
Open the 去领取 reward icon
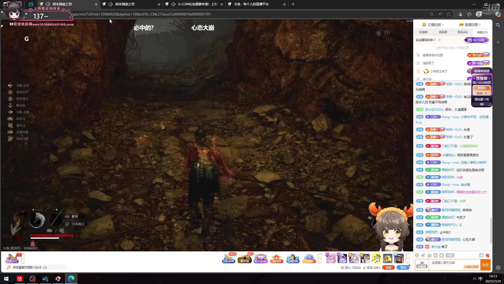coord(309,258)
